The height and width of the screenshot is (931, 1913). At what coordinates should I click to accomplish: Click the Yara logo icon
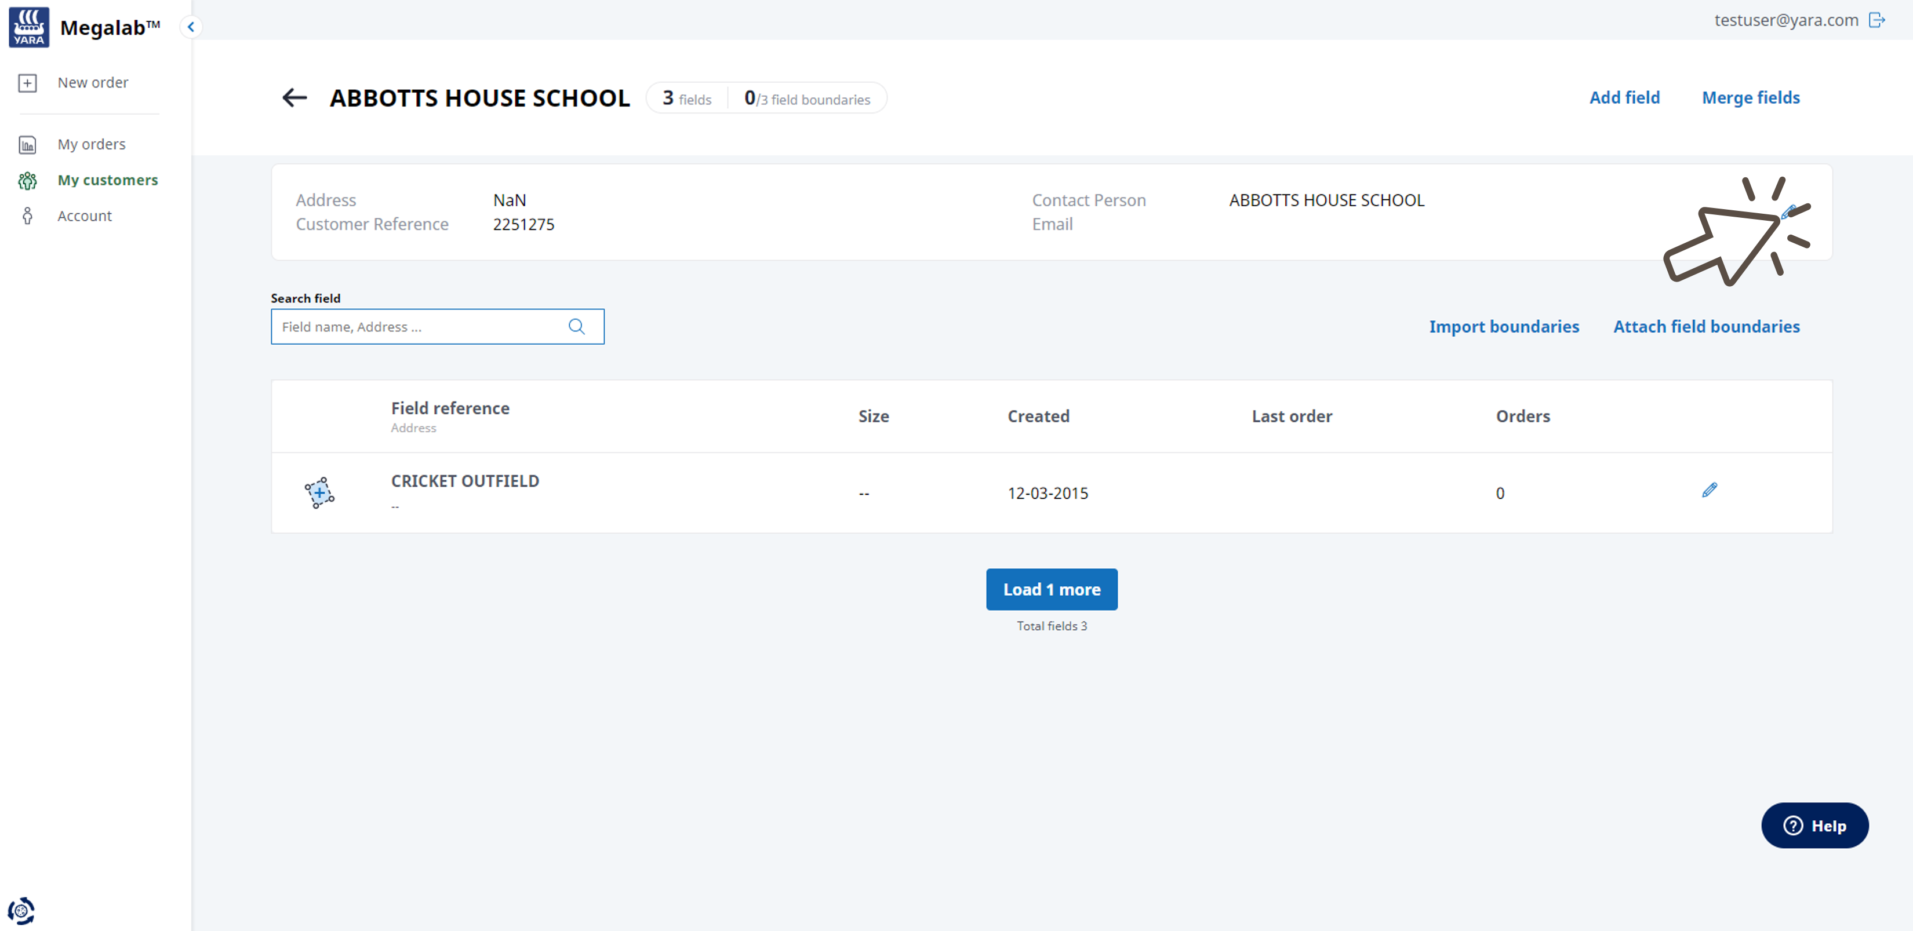(x=29, y=27)
